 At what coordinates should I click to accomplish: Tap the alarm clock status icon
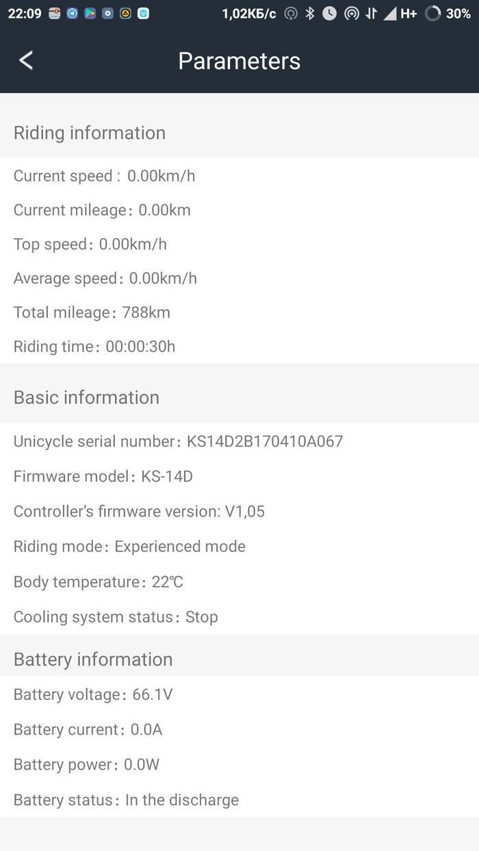pos(330,13)
